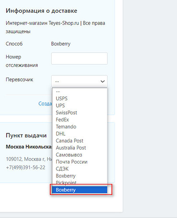Viewport: 177px width, 218px height.
Task: Pick DHL from the dropdown list
Action: tap(80, 134)
